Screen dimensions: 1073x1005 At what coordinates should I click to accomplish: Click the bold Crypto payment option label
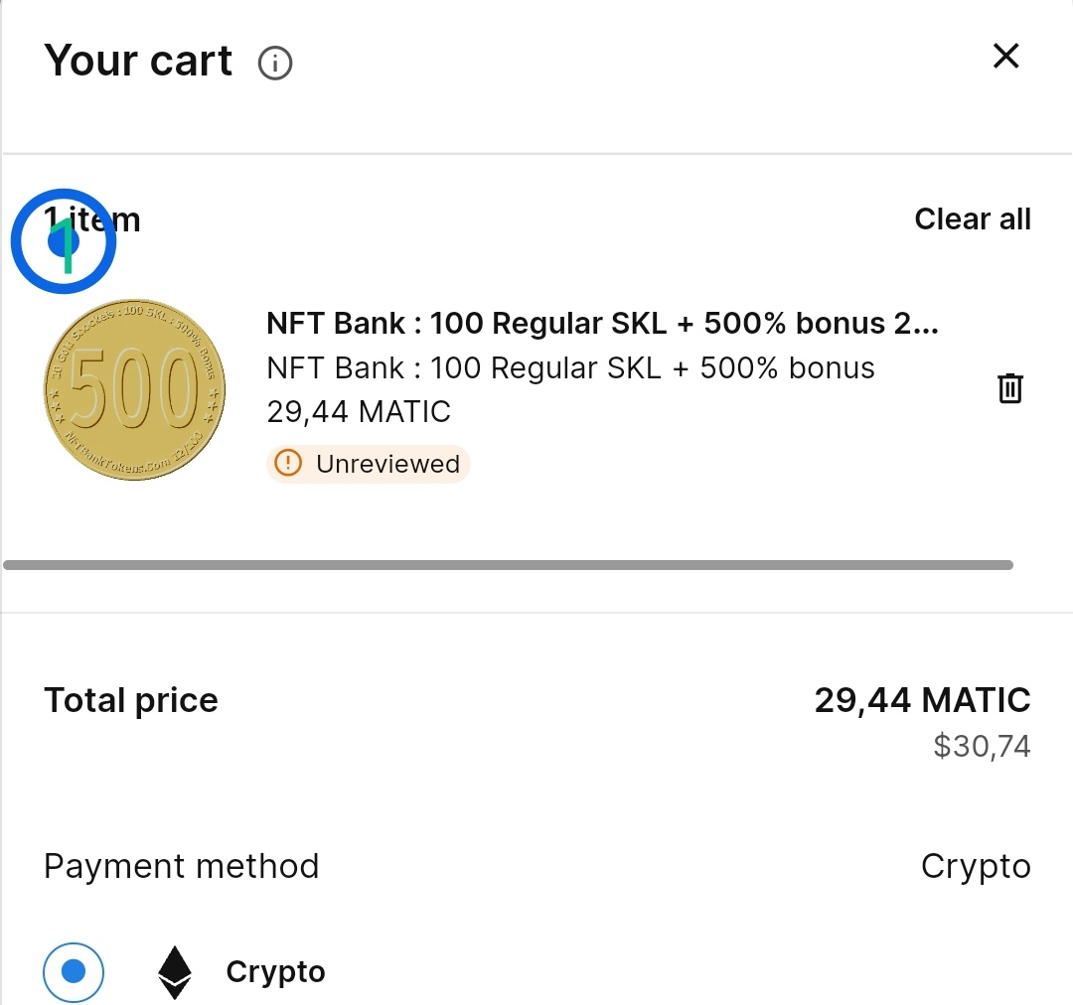point(275,971)
